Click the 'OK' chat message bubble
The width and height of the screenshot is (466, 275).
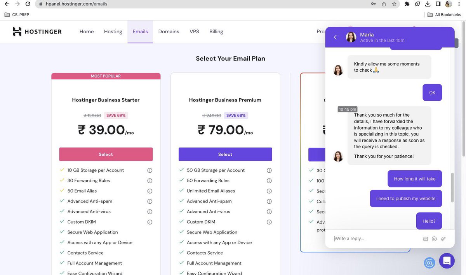[432, 93]
